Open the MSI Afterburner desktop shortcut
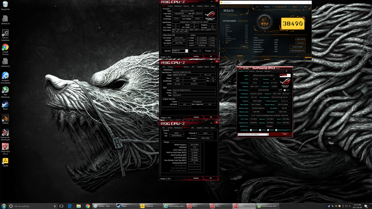372x209 pixels. [5, 92]
